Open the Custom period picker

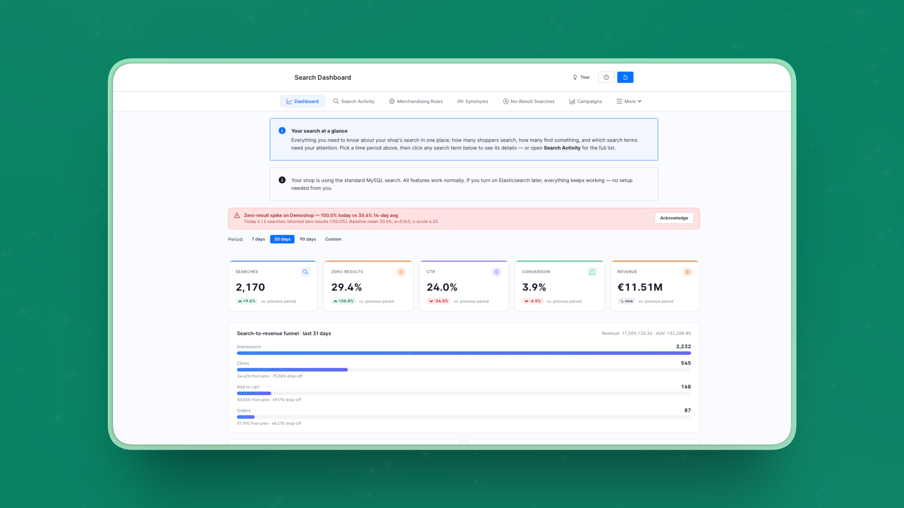tap(333, 239)
